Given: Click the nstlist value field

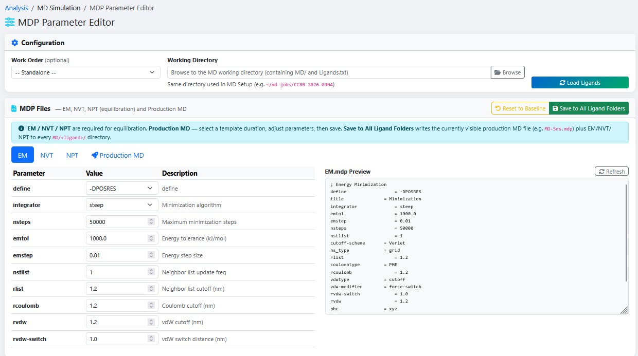Looking at the screenshot, I should click(122, 272).
